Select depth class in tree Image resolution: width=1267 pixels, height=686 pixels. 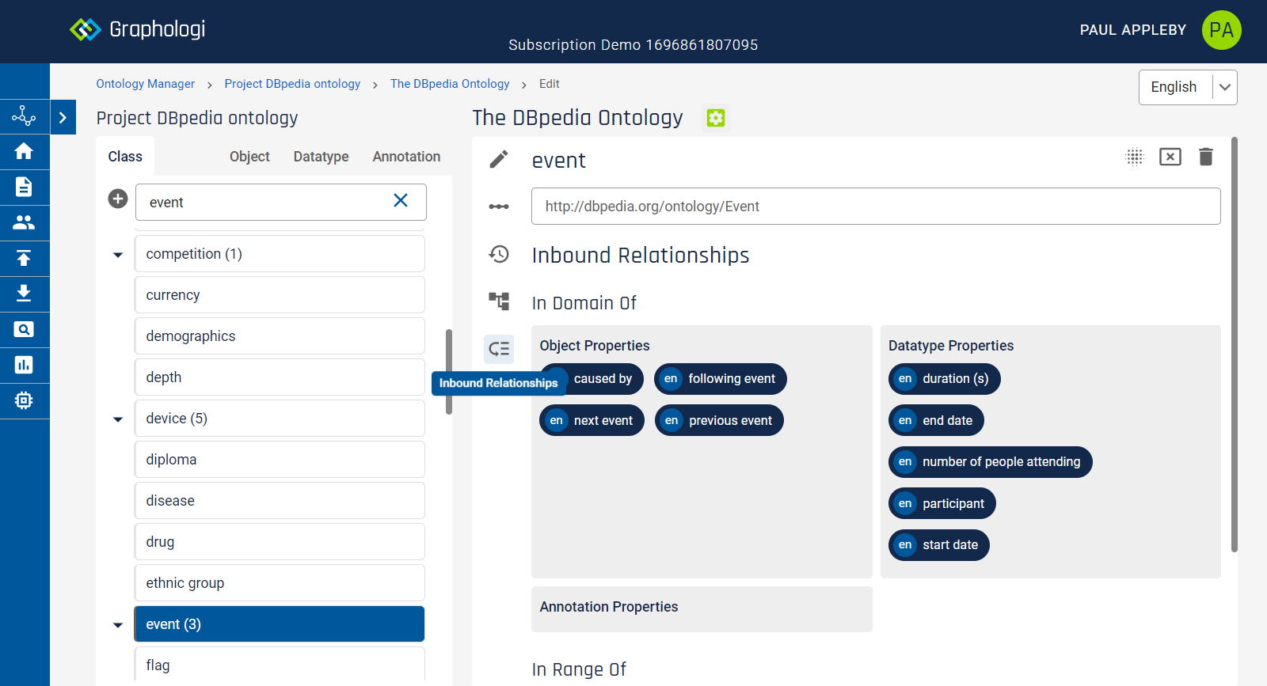(x=280, y=377)
